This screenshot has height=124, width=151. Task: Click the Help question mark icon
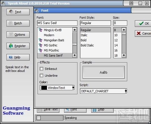tap(10, 57)
